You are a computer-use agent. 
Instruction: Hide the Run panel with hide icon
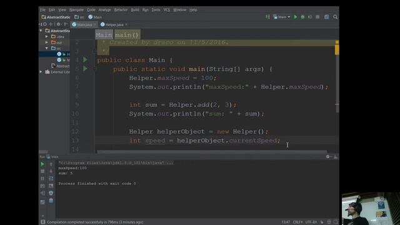(336, 157)
